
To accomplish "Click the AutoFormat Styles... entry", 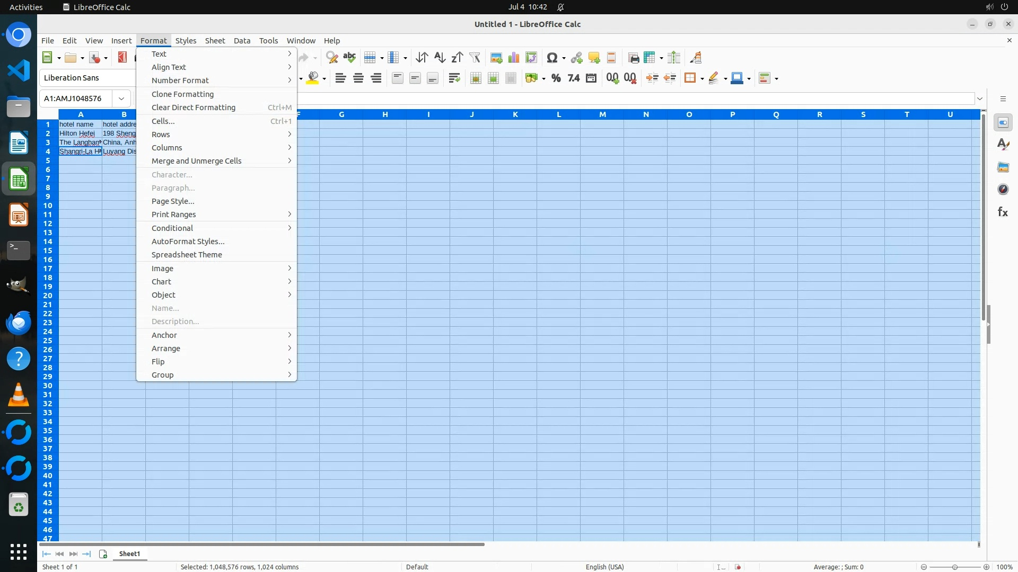I will (188, 242).
